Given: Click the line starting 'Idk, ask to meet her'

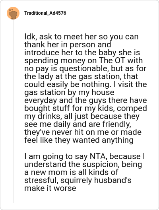Looking at the screenshot, I should click(81, 37).
